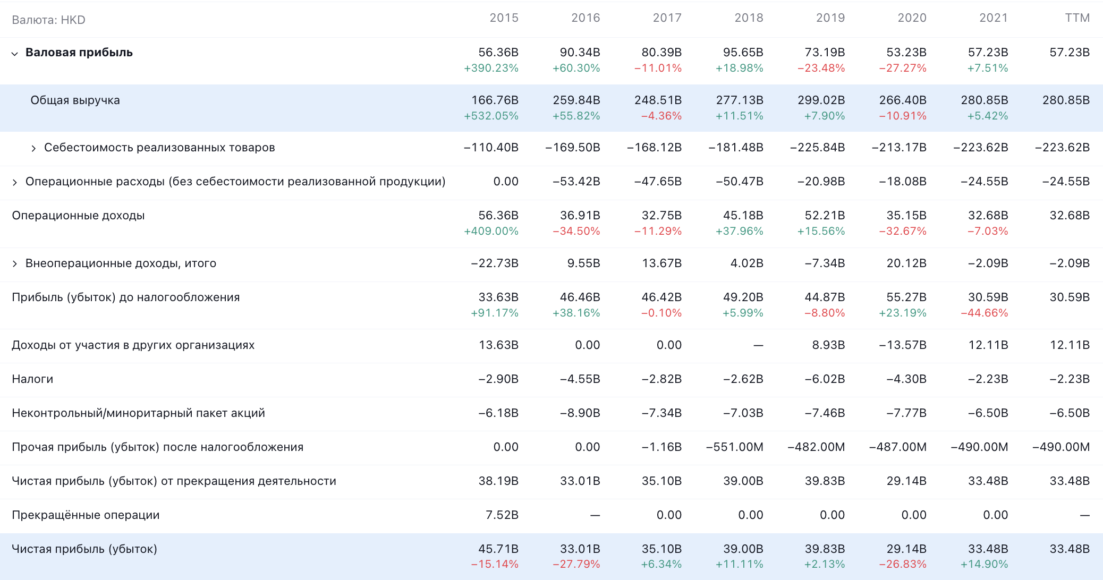Screen dimensions: 1103x580
Task: Click revenue change −10.91%
Action: [x=902, y=116]
